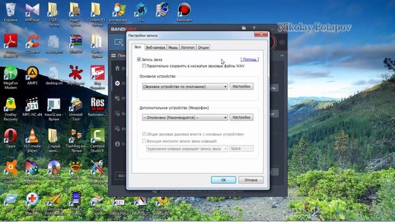Open the Video section in Bandicam sidebar

117,113
